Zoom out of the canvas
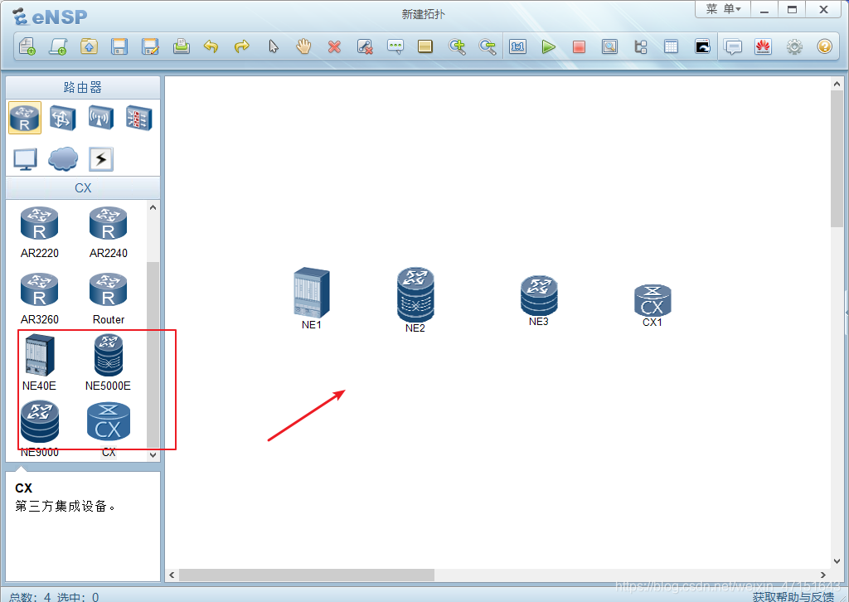 (x=488, y=46)
